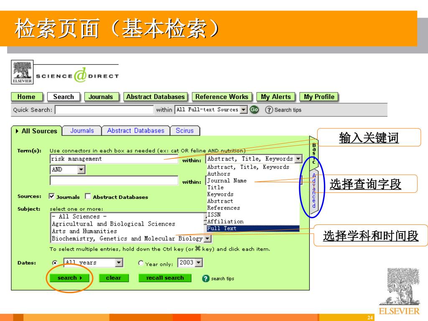This screenshot has height=321, width=428.
Task: Select Title in the field list
Action: (x=253, y=188)
